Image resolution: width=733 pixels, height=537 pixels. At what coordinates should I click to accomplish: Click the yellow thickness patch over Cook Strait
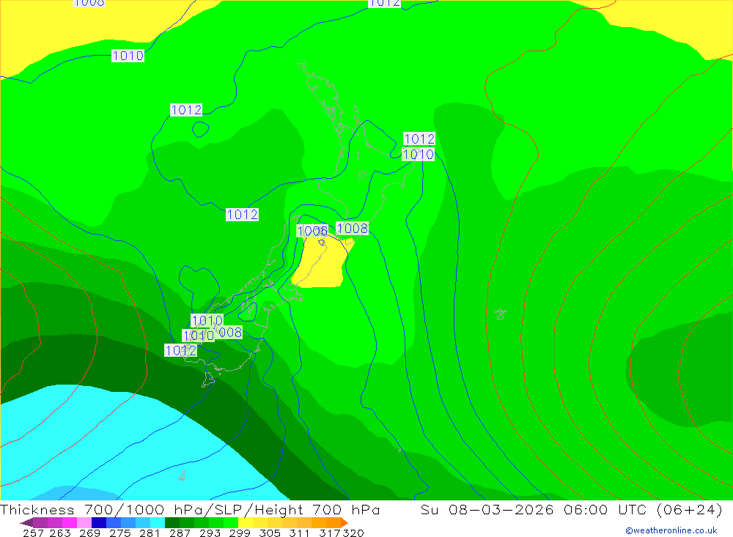click(323, 264)
